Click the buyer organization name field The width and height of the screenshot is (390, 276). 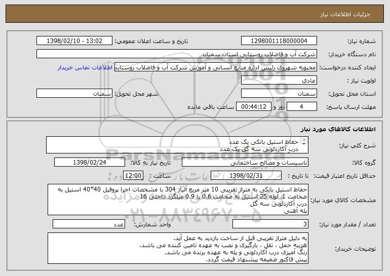(x=177, y=54)
